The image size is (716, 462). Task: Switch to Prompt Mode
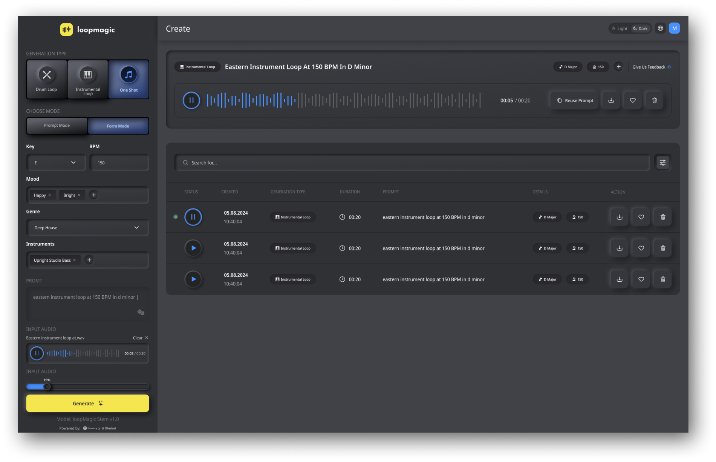[57, 126]
